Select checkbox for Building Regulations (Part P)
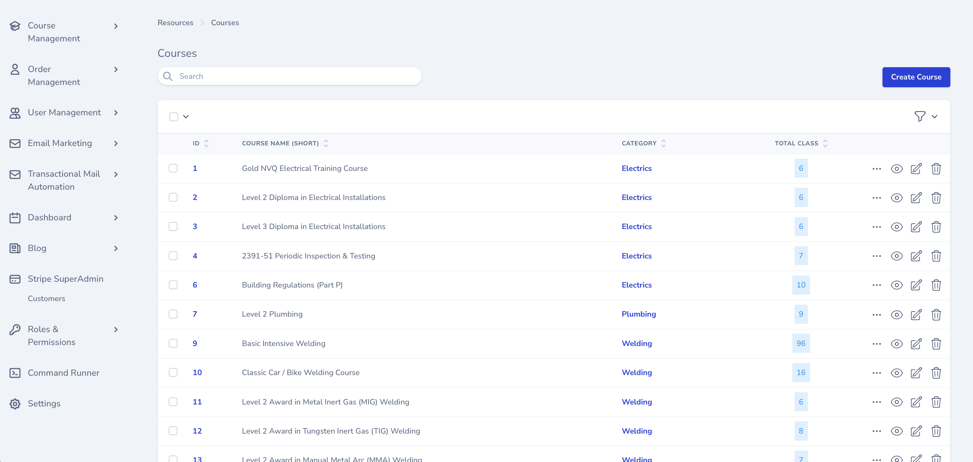Image resolution: width=973 pixels, height=462 pixels. pos(173,285)
